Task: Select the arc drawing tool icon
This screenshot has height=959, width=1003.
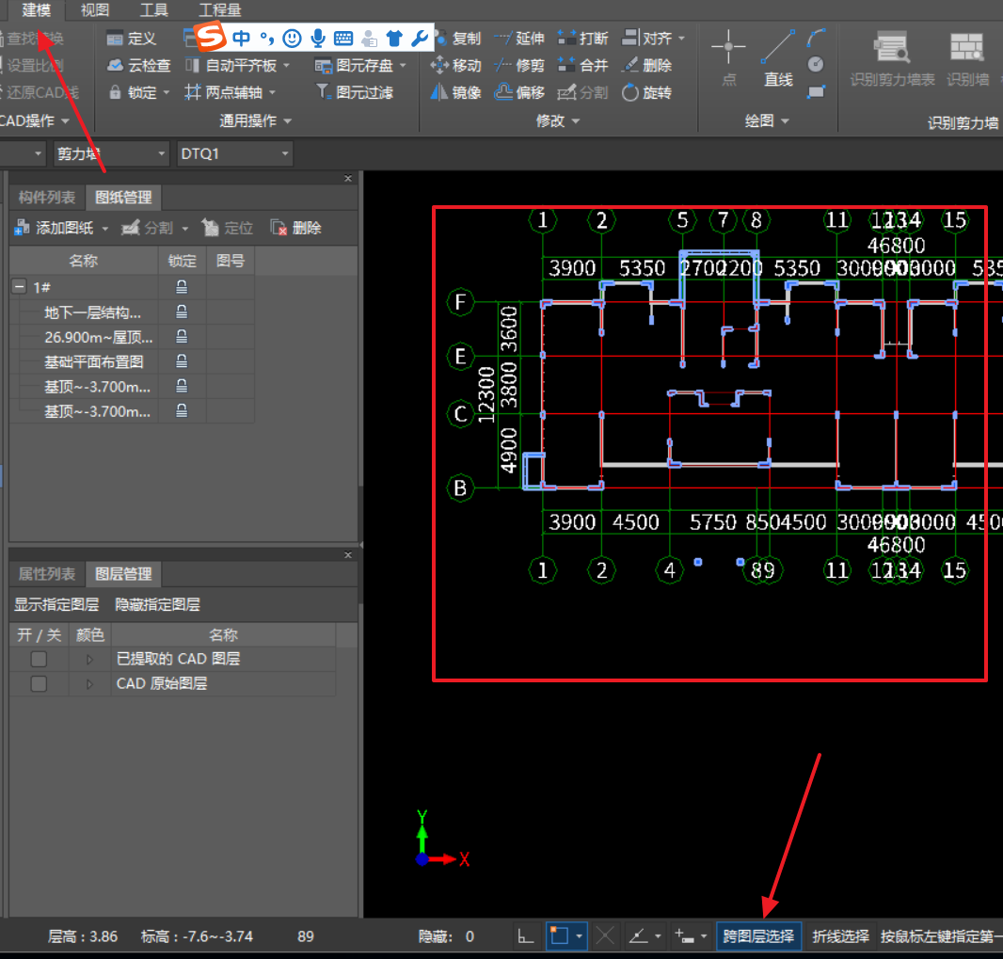Action: tap(816, 38)
